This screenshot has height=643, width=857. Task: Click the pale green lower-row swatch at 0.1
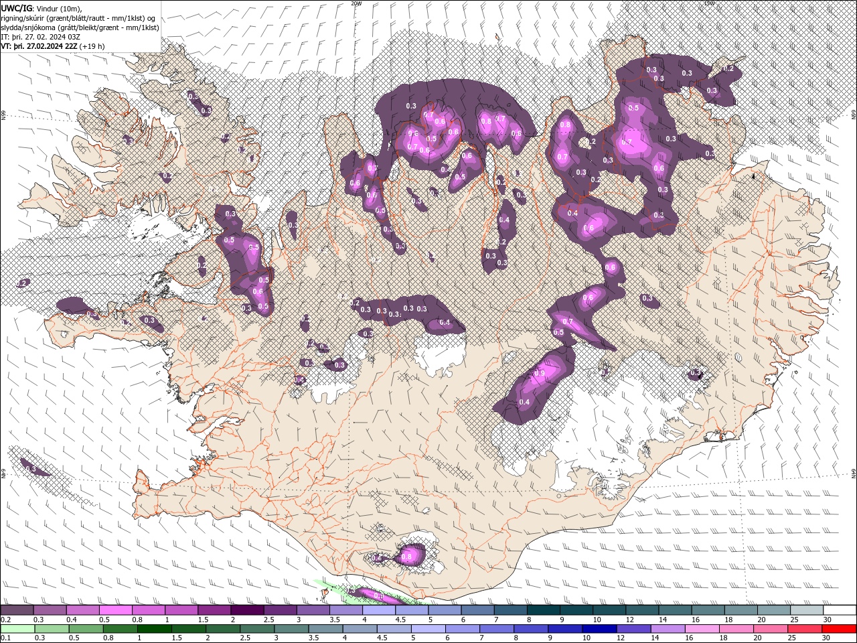[x=17, y=628]
